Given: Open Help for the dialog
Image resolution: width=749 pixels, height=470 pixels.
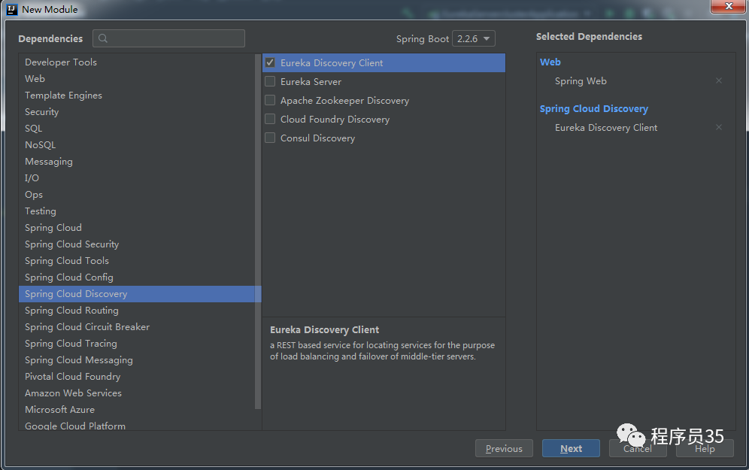Looking at the screenshot, I should point(705,448).
